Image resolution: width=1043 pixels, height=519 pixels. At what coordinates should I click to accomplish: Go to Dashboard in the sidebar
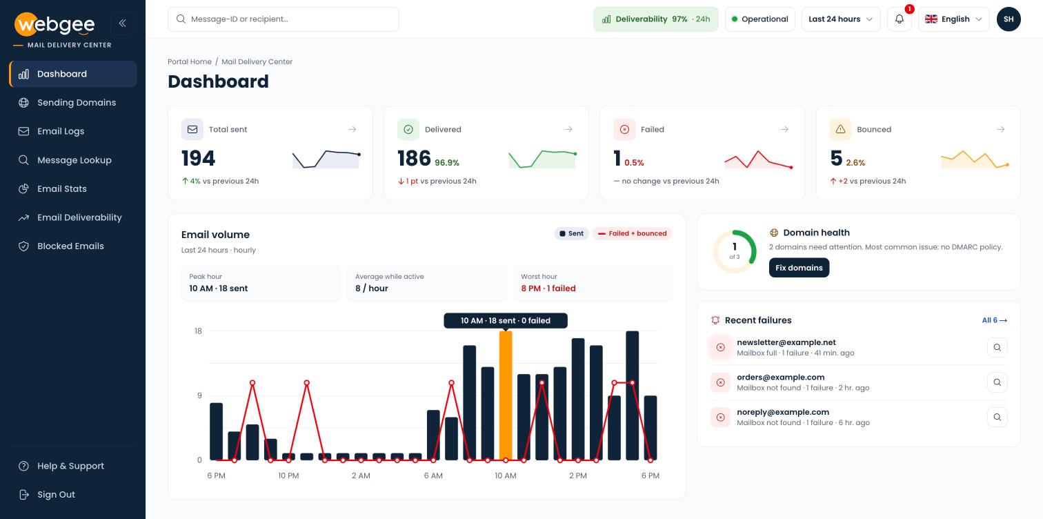(x=73, y=74)
